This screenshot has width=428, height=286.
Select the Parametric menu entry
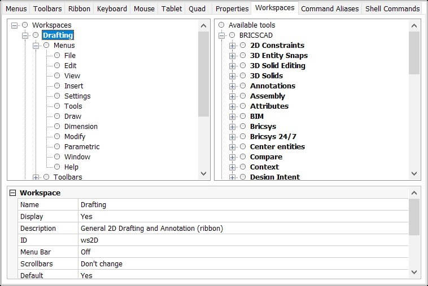[82, 147]
